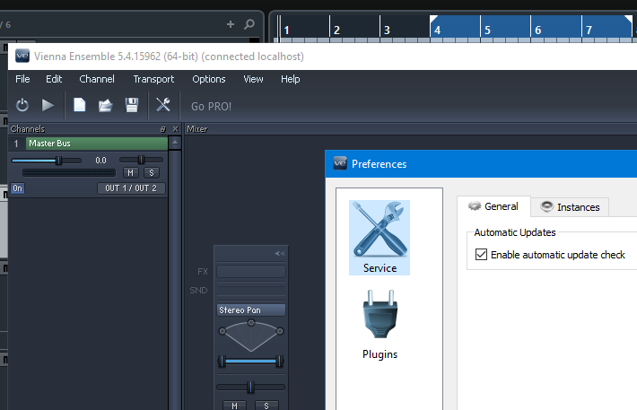
Task: Disable the automatic update check checkbox
Action: (482, 255)
